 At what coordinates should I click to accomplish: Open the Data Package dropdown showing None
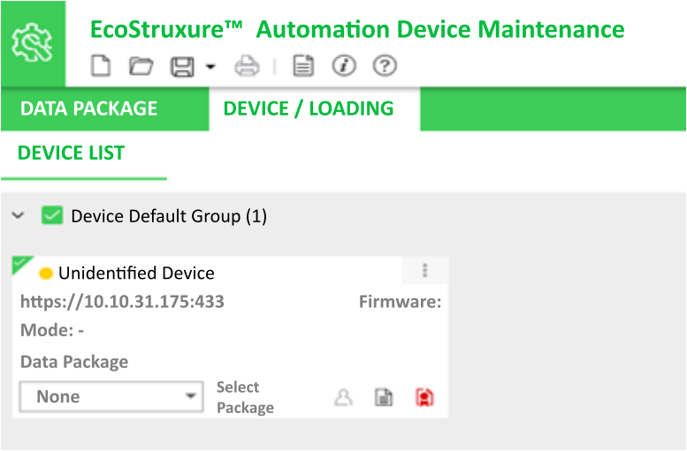click(x=111, y=397)
